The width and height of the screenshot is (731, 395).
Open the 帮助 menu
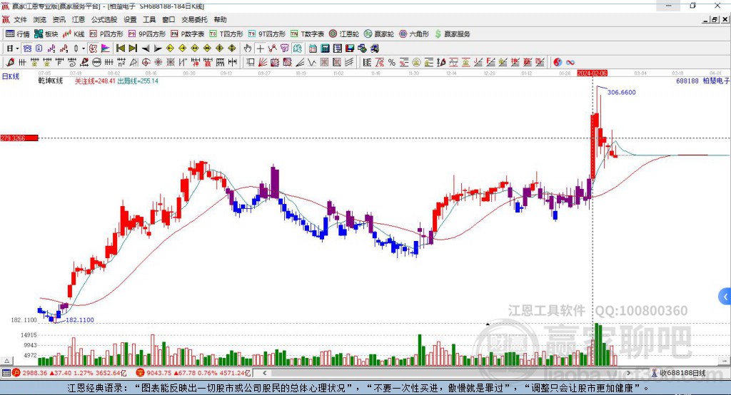click(220, 19)
